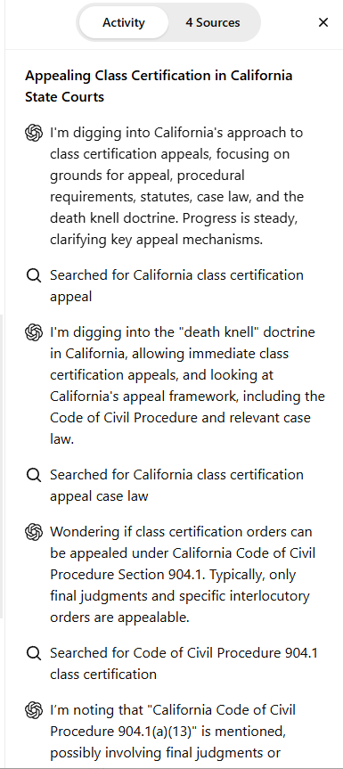Click the paragraph mentioning death knell doctrine progress

[x=176, y=186]
